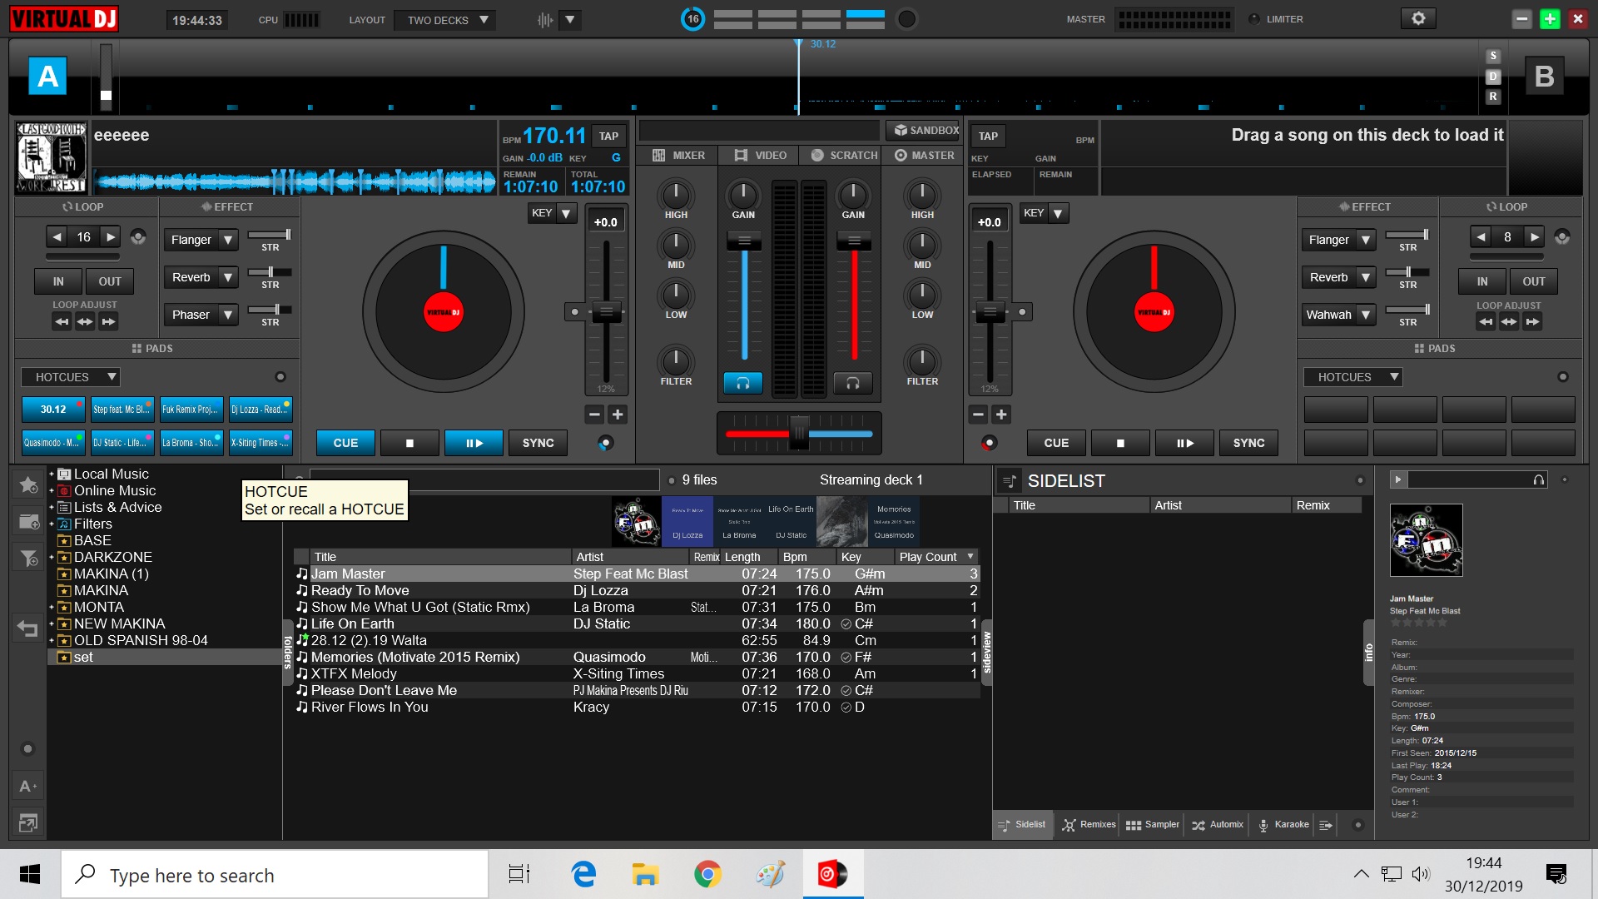This screenshot has height=899, width=1598.
Task: Click the browser zoom layout icon
Action: click(x=28, y=822)
